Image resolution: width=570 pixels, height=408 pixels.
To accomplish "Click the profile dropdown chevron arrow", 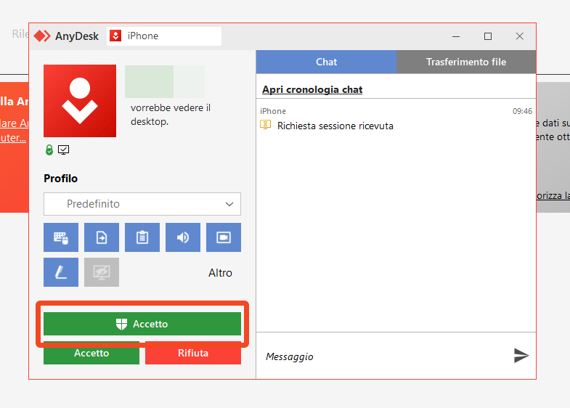I will pos(229,204).
